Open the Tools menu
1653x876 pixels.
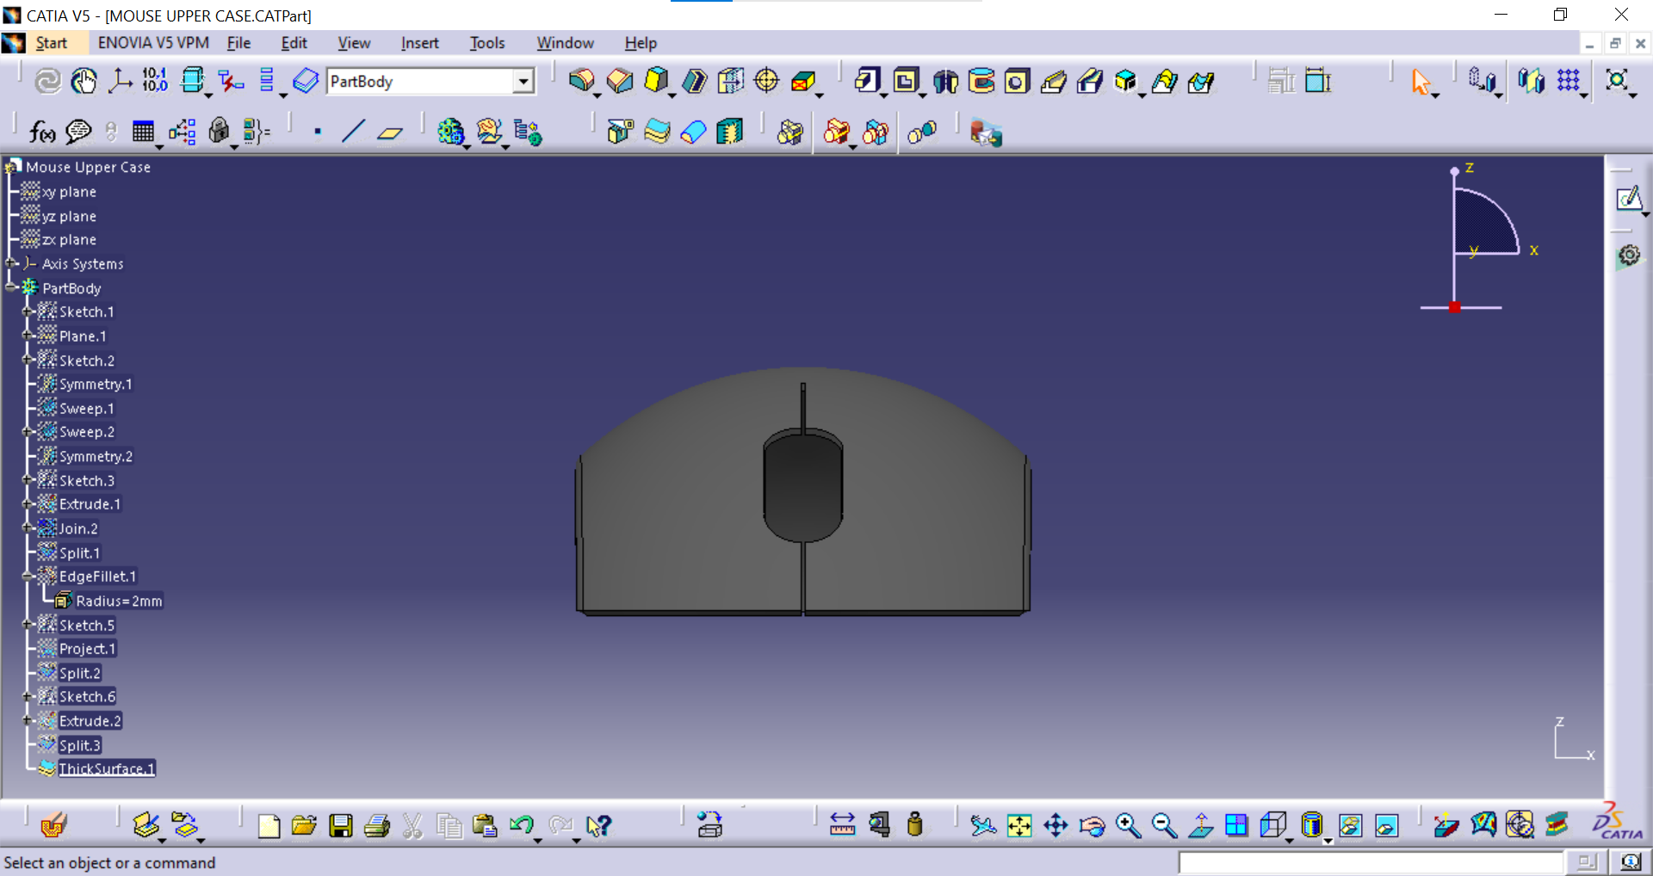pos(486,42)
